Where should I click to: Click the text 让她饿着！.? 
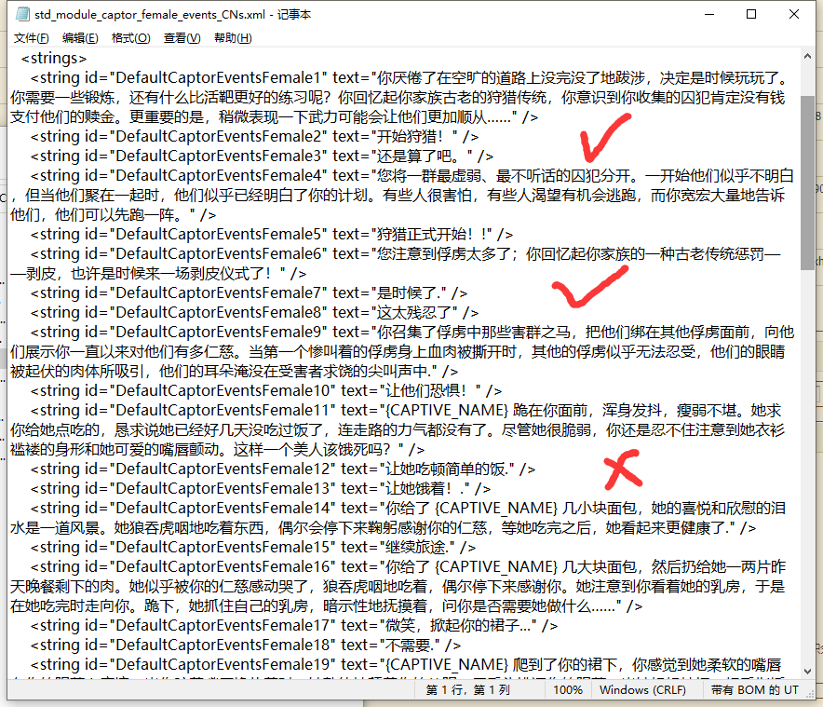[418, 488]
